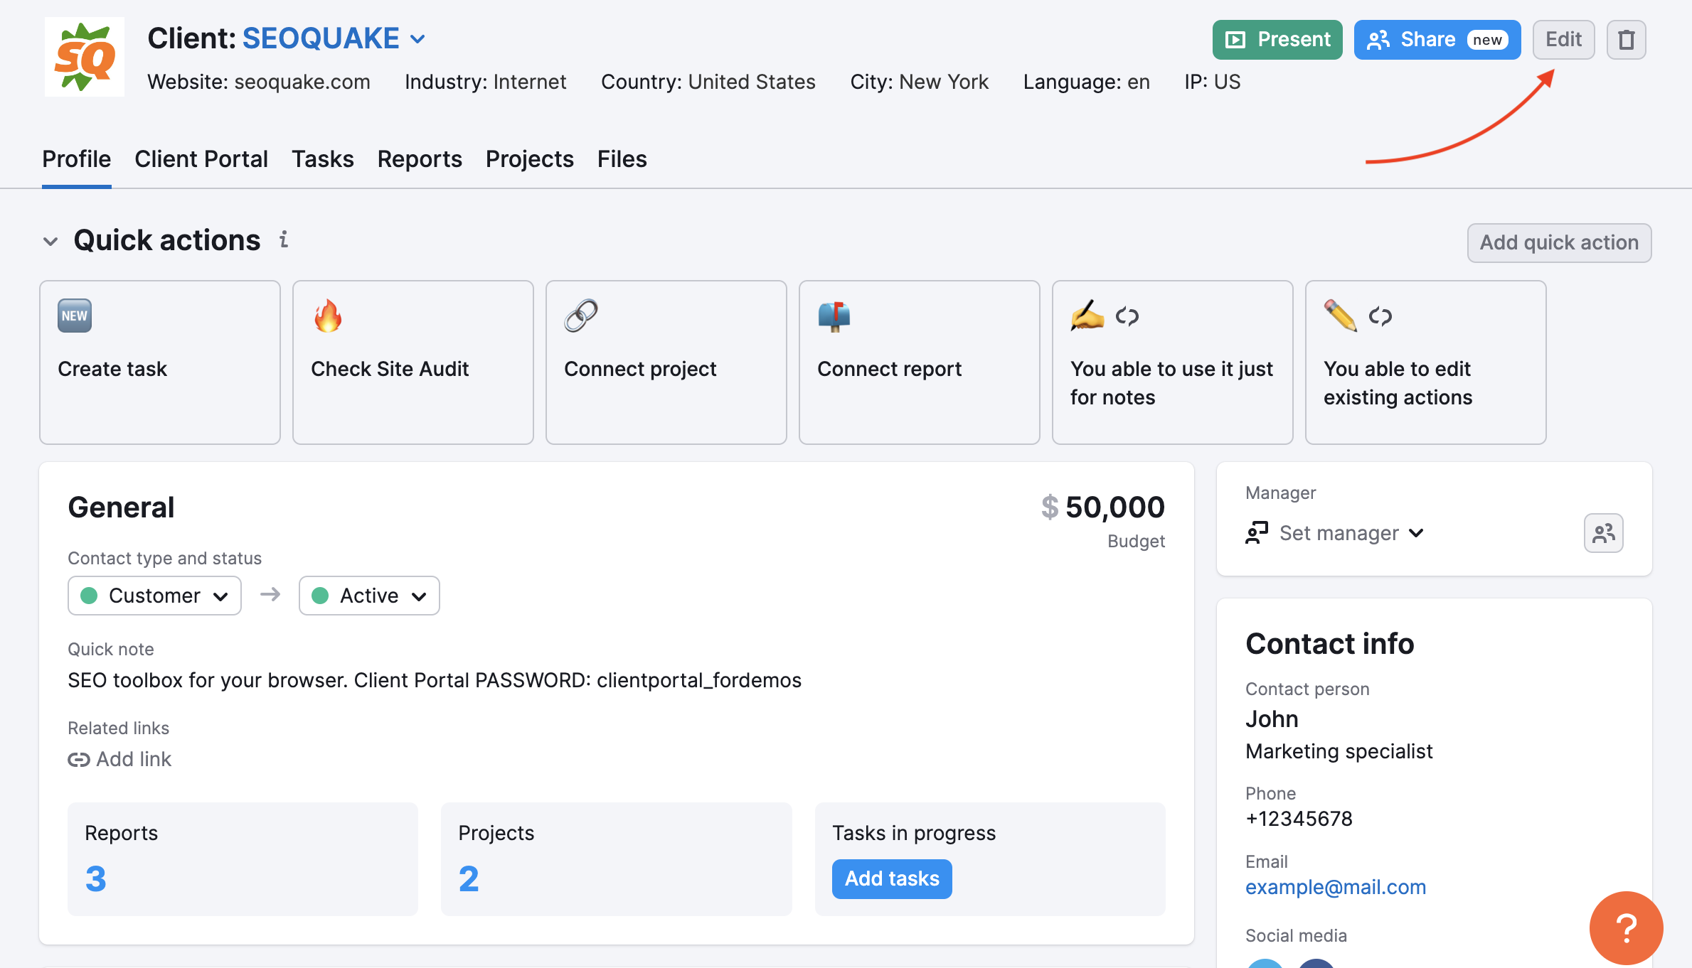The height and width of the screenshot is (968, 1692).
Task: Select the Connect report quick action
Action: [920, 362]
